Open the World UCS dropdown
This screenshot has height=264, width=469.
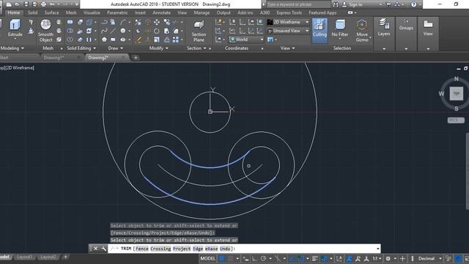point(246,40)
